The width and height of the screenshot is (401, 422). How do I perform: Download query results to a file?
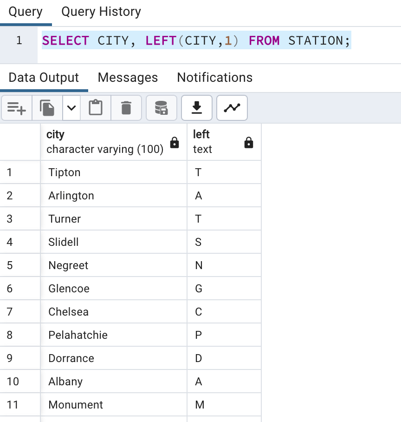pos(196,108)
